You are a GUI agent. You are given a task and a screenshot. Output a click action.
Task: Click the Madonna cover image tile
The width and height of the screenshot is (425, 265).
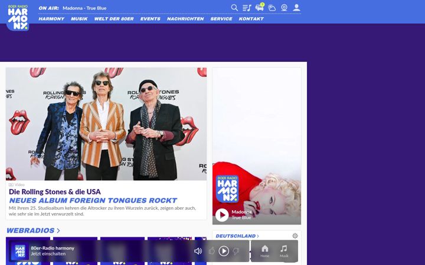coord(257,146)
